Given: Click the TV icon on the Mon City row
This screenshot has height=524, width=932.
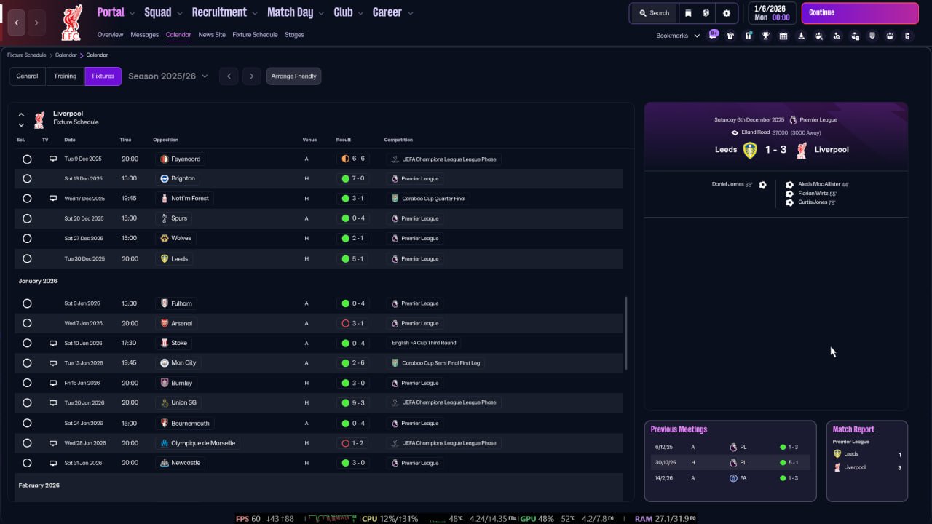Looking at the screenshot, I should pos(53,362).
